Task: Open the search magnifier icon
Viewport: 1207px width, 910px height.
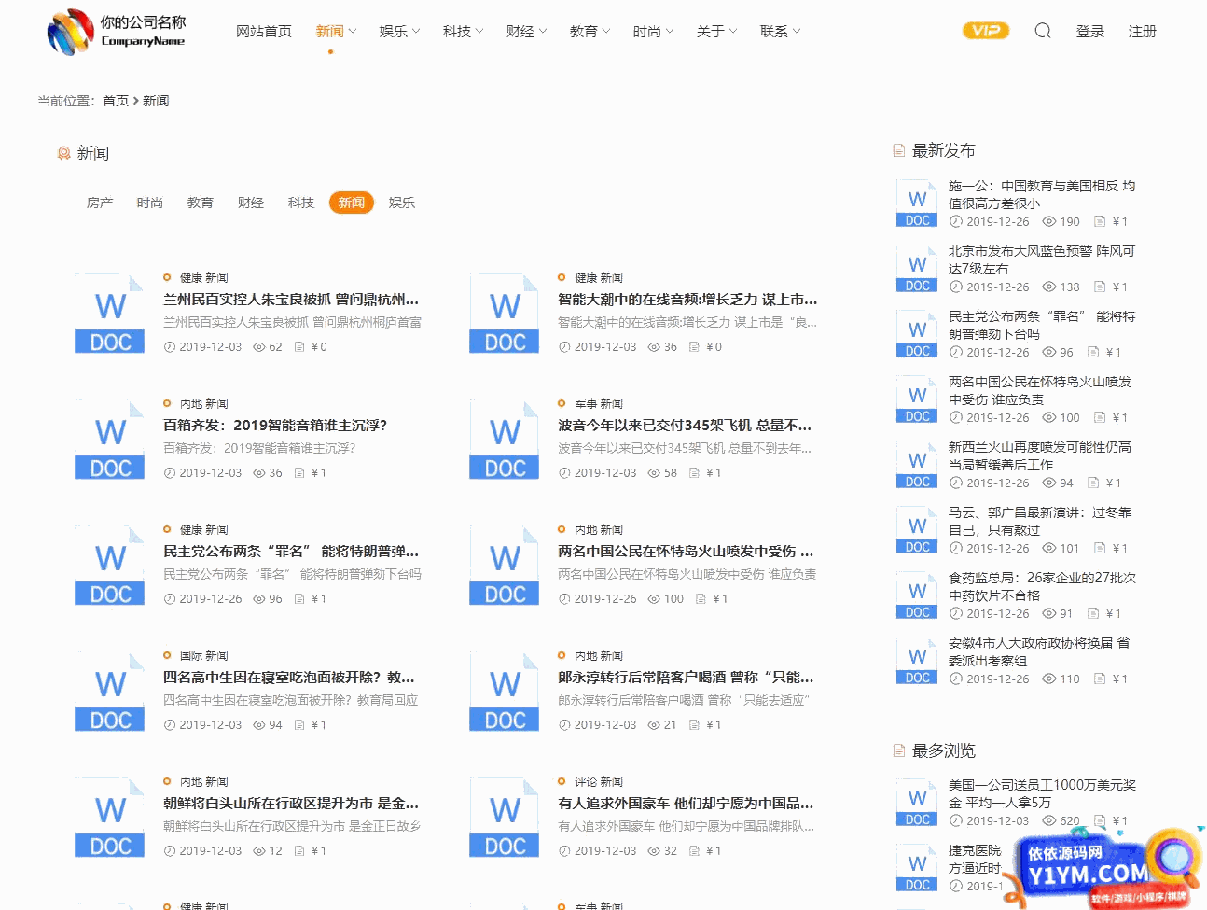Action: pos(1043,31)
